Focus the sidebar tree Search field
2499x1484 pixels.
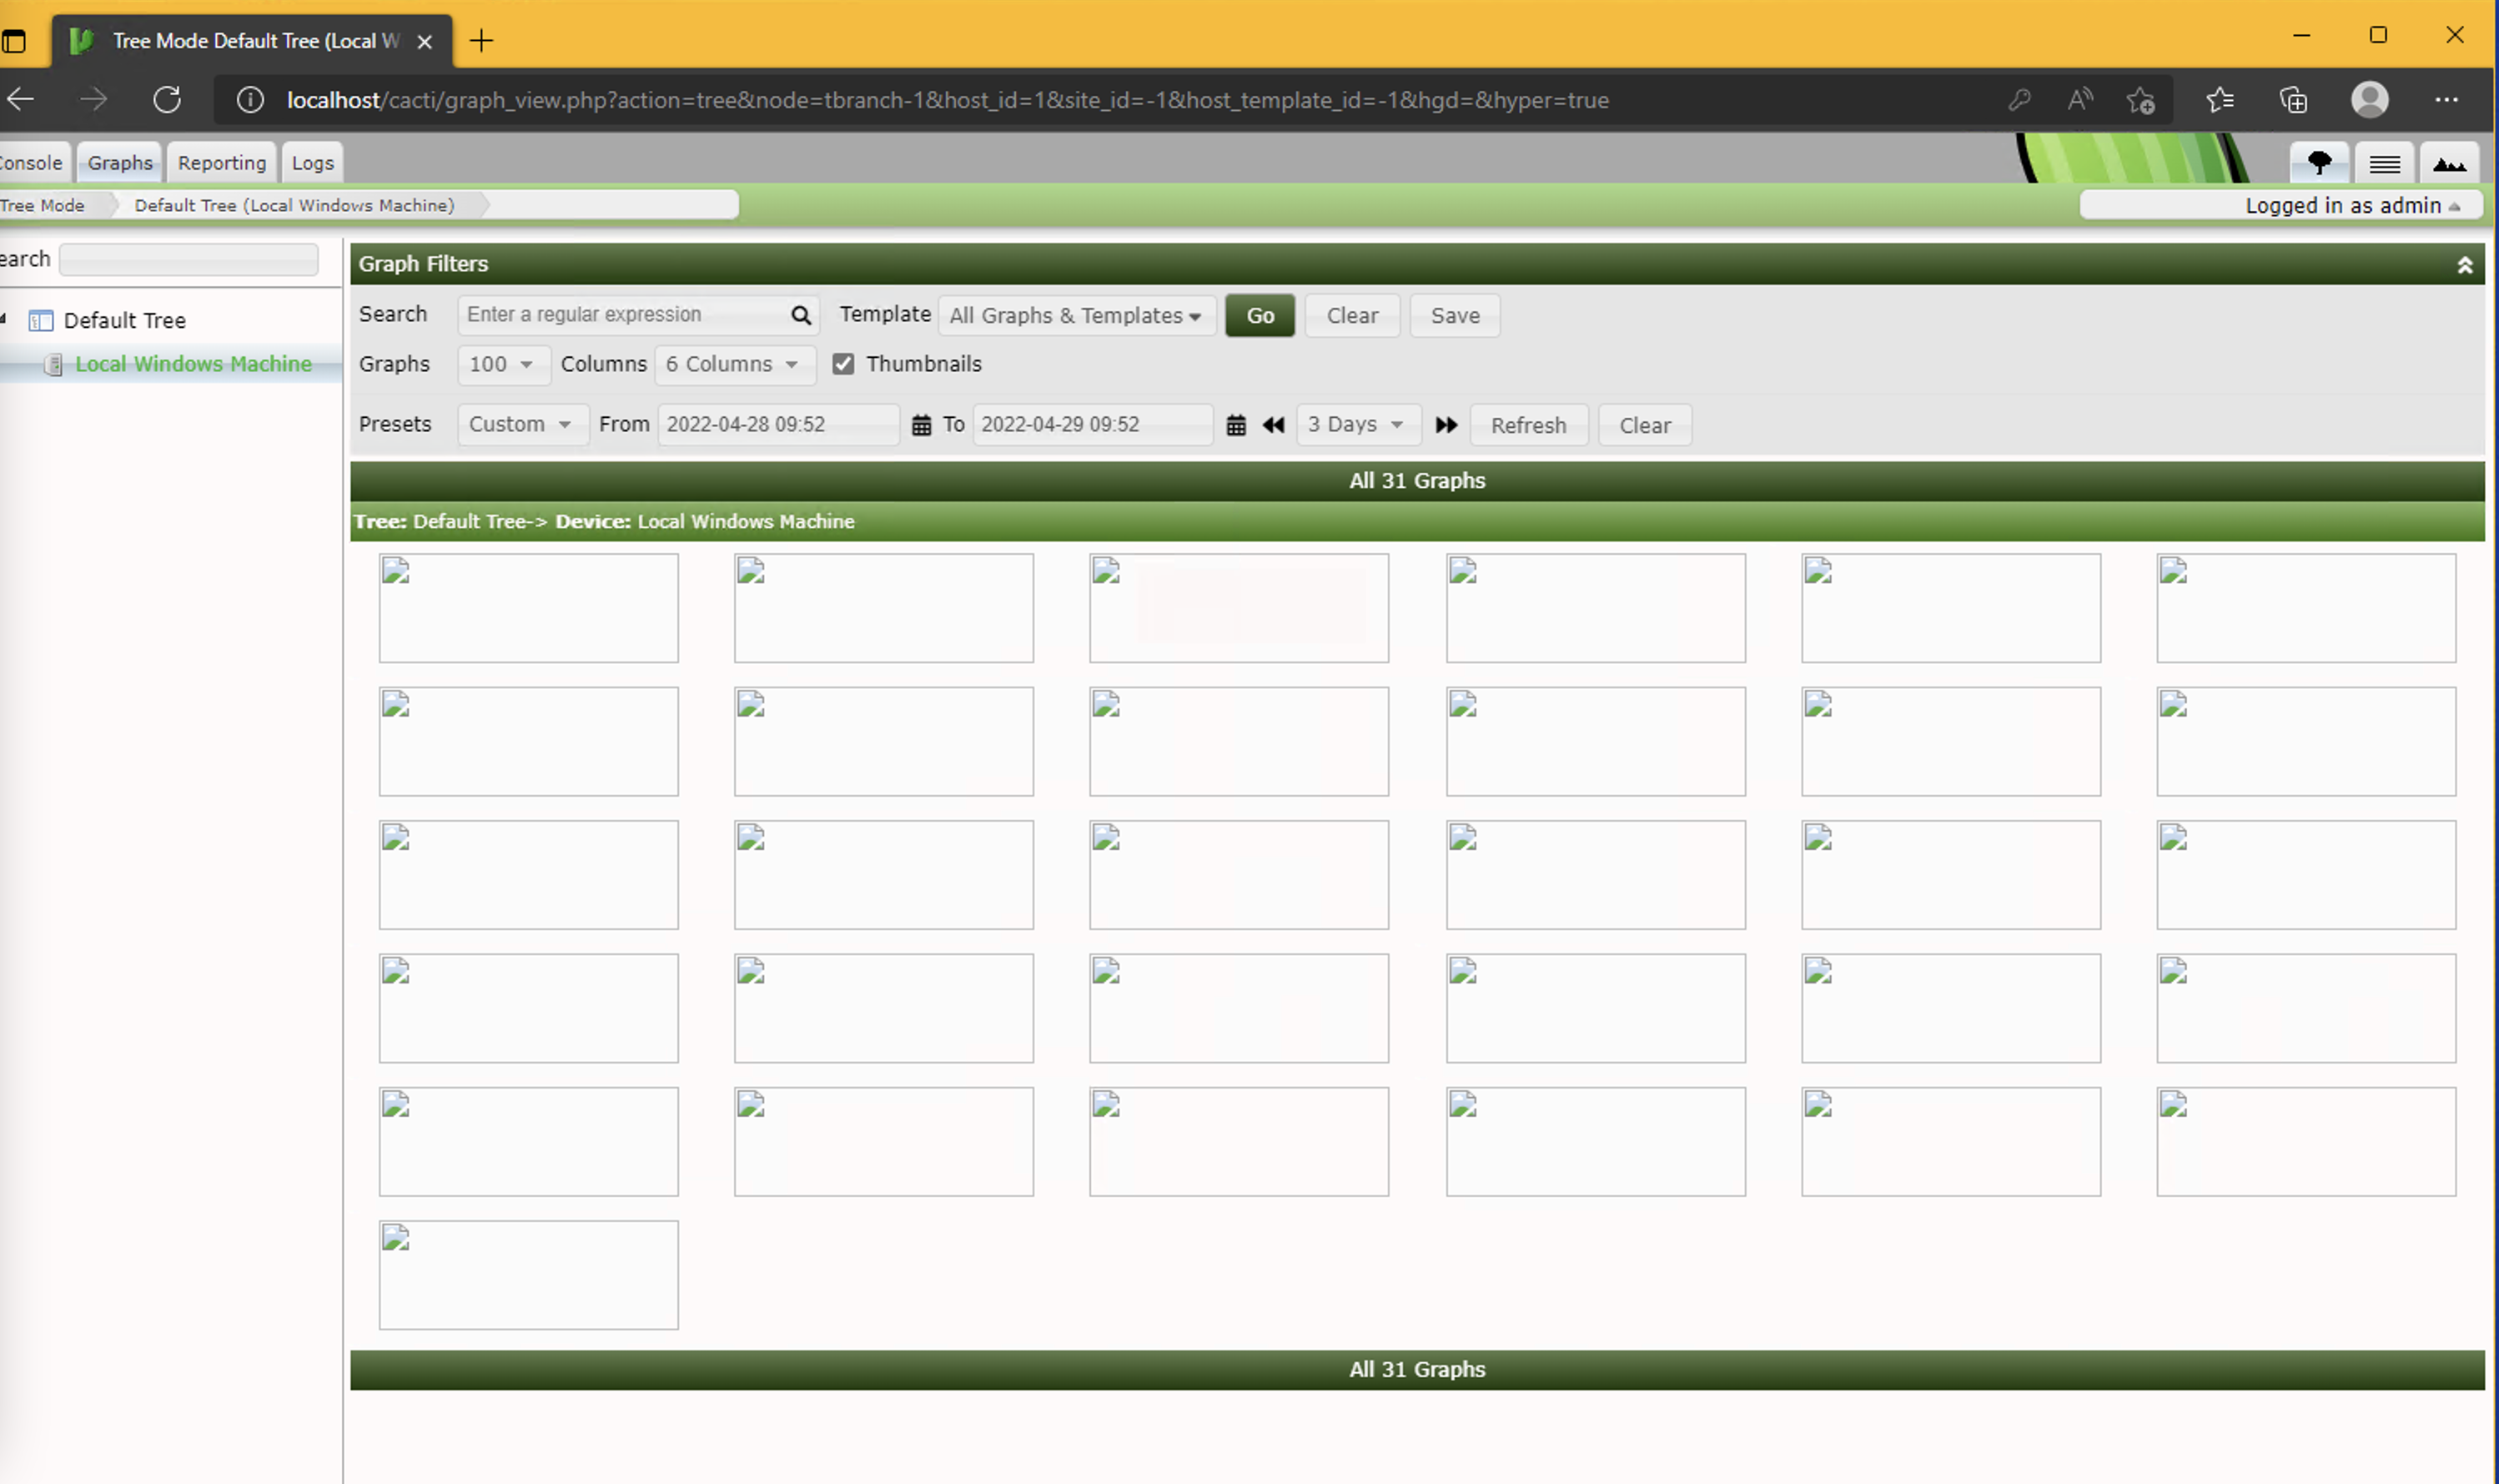(x=189, y=260)
